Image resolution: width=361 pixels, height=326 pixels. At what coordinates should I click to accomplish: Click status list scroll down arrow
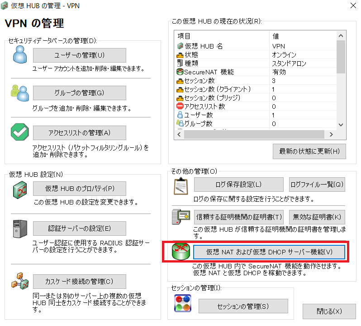point(341,125)
